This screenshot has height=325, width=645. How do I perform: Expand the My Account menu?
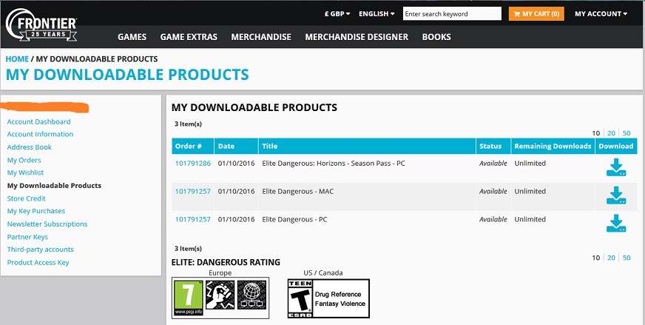(x=601, y=13)
